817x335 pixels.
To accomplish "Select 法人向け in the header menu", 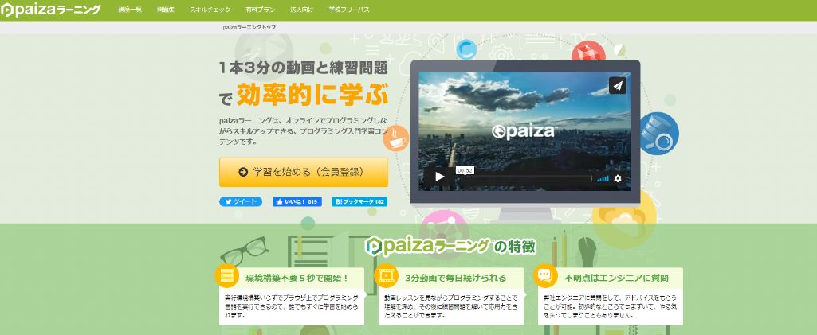I will [302, 10].
